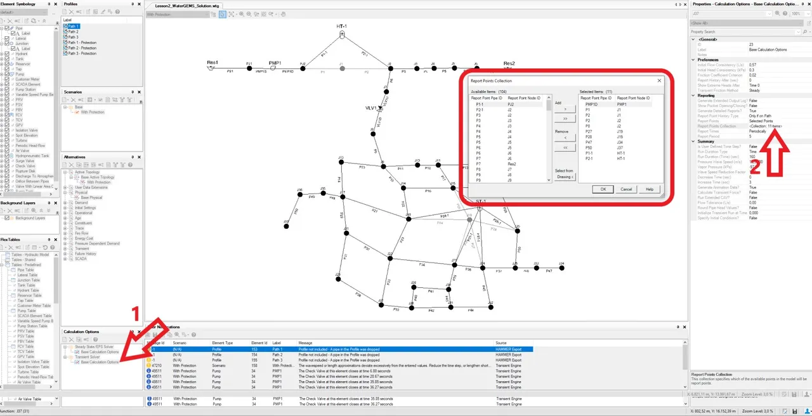Toggle the Hydrant checkbox in Element Symbology
The height and width of the screenshot is (416, 812).
(x=7, y=54)
